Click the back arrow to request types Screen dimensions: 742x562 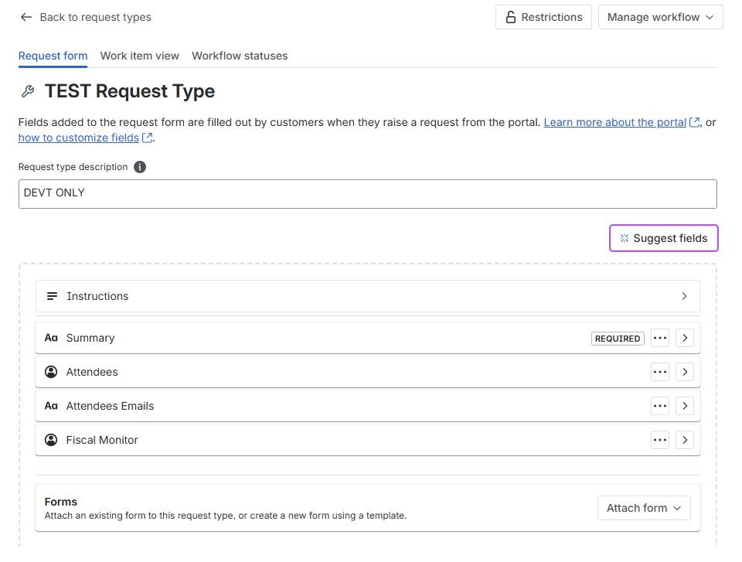coord(26,17)
